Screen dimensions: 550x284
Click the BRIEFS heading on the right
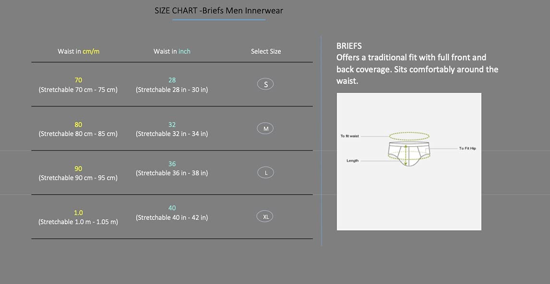[x=349, y=46]
